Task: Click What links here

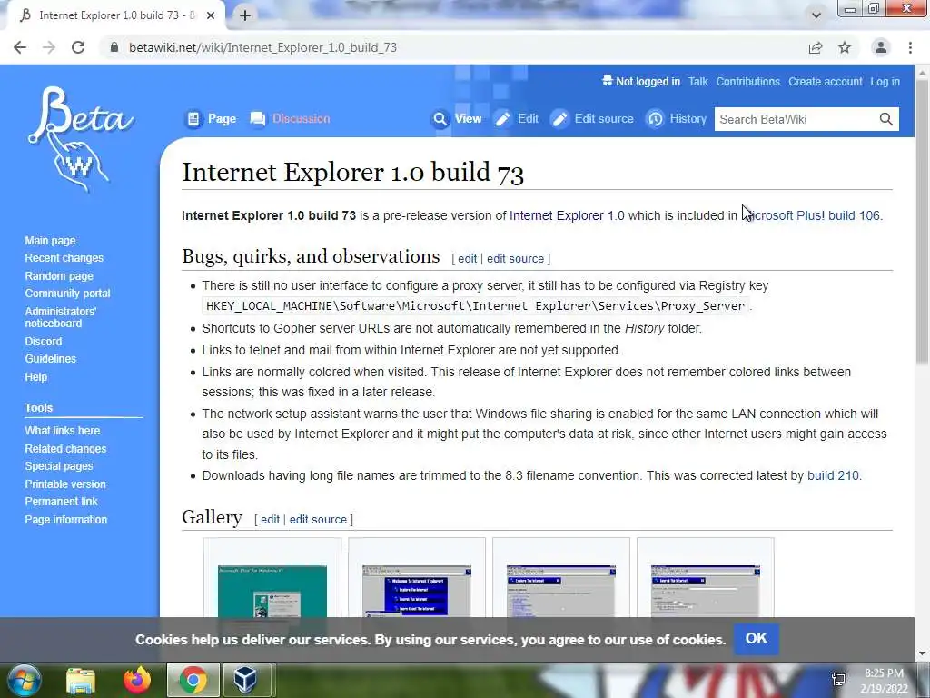Action: [63, 430]
